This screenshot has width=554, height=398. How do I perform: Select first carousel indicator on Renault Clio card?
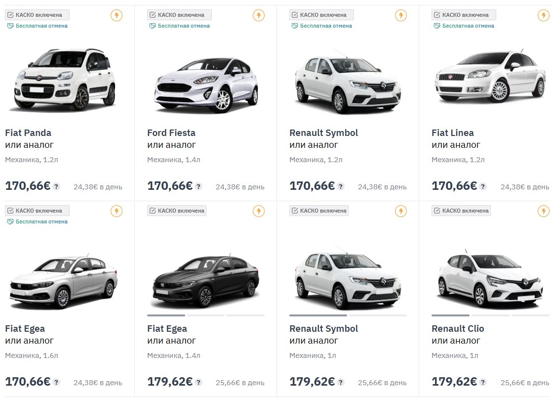click(x=450, y=315)
